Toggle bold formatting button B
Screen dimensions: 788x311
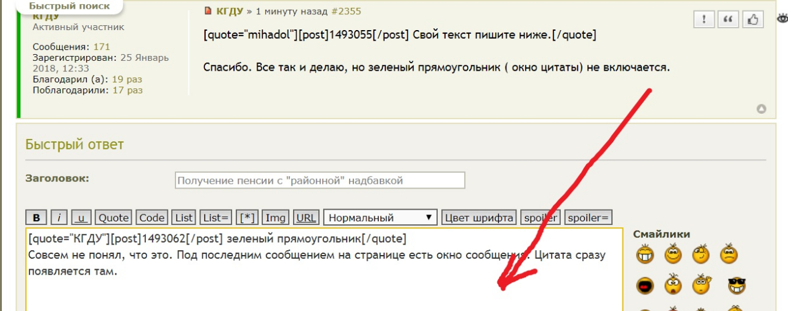pyautogui.click(x=36, y=218)
